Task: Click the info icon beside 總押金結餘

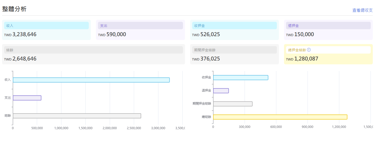Action: click(x=309, y=50)
